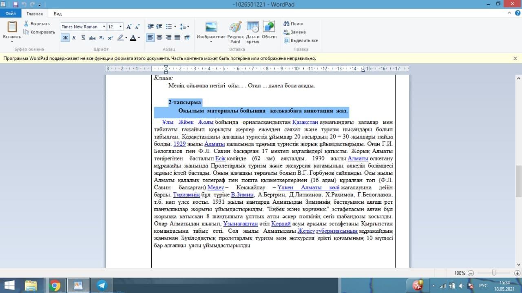Click Выделить все (Select all)

click(x=301, y=40)
